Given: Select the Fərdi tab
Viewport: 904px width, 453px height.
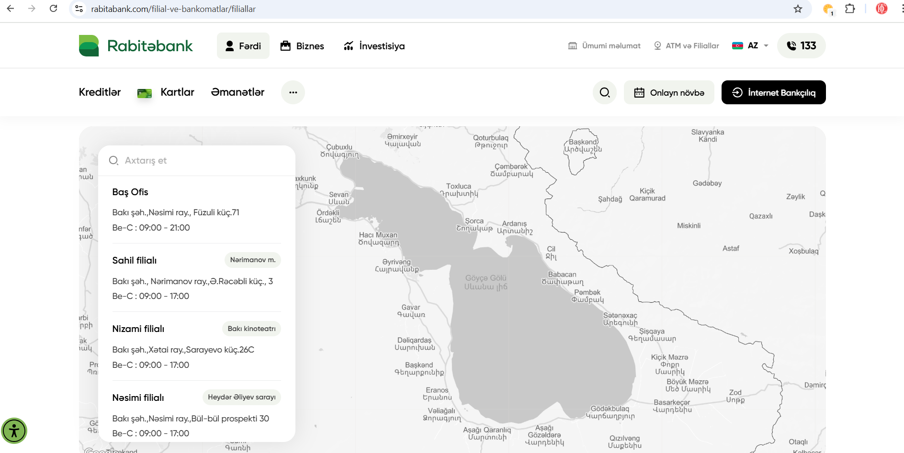Looking at the screenshot, I should pos(243,46).
